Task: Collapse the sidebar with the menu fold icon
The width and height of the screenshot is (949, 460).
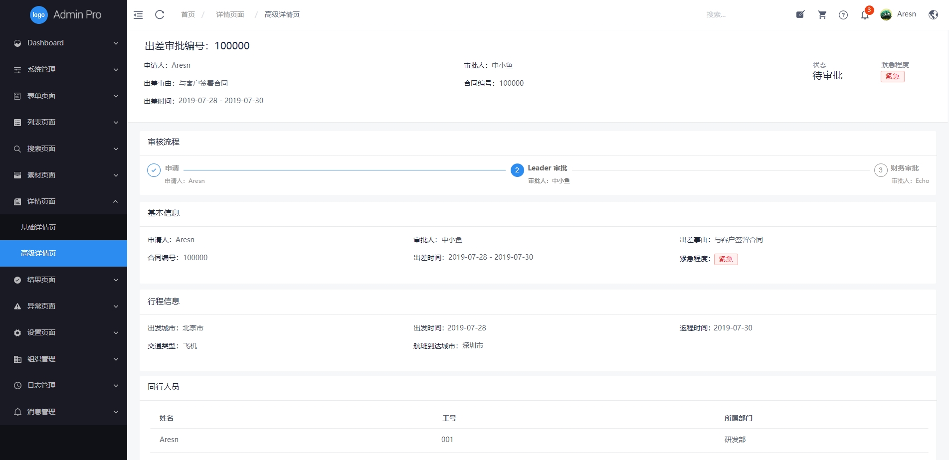Action: click(x=138, y=15)
